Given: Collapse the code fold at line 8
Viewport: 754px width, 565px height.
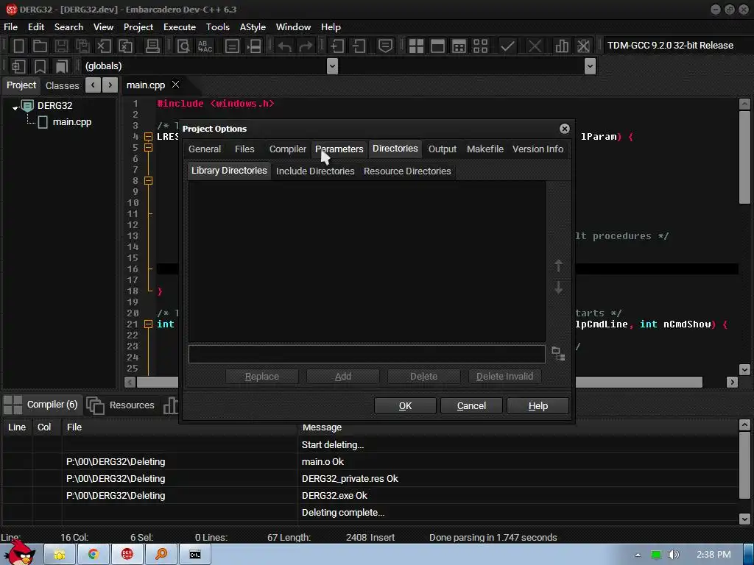Looking at the screenshot, I should 149,181.
